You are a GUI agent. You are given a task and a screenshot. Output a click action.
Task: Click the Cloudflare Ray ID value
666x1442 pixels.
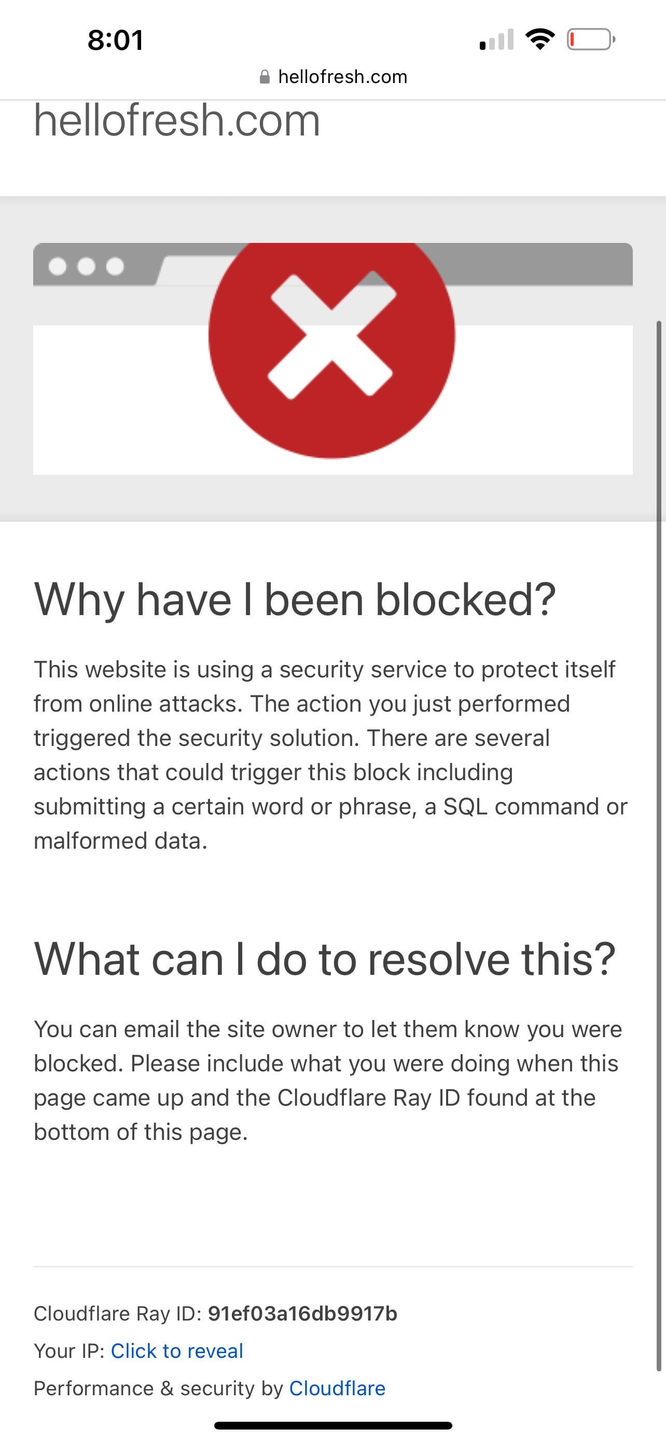[x=302, y=1313]
